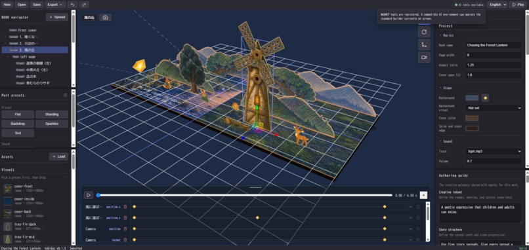Viewport: 529px width, 250px height.
Task: Click the tree-fir-dark asset icon
Action: (x=8, y=226)
